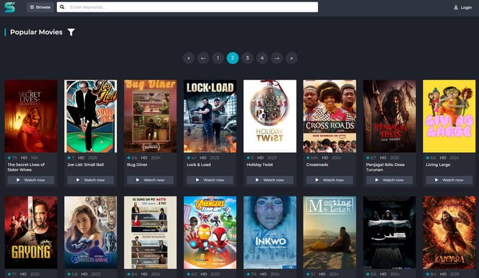The width and height of the screenshot is (479, 278).
Task: Watch now for Bug Diner
Action: (x=150, y=180)
